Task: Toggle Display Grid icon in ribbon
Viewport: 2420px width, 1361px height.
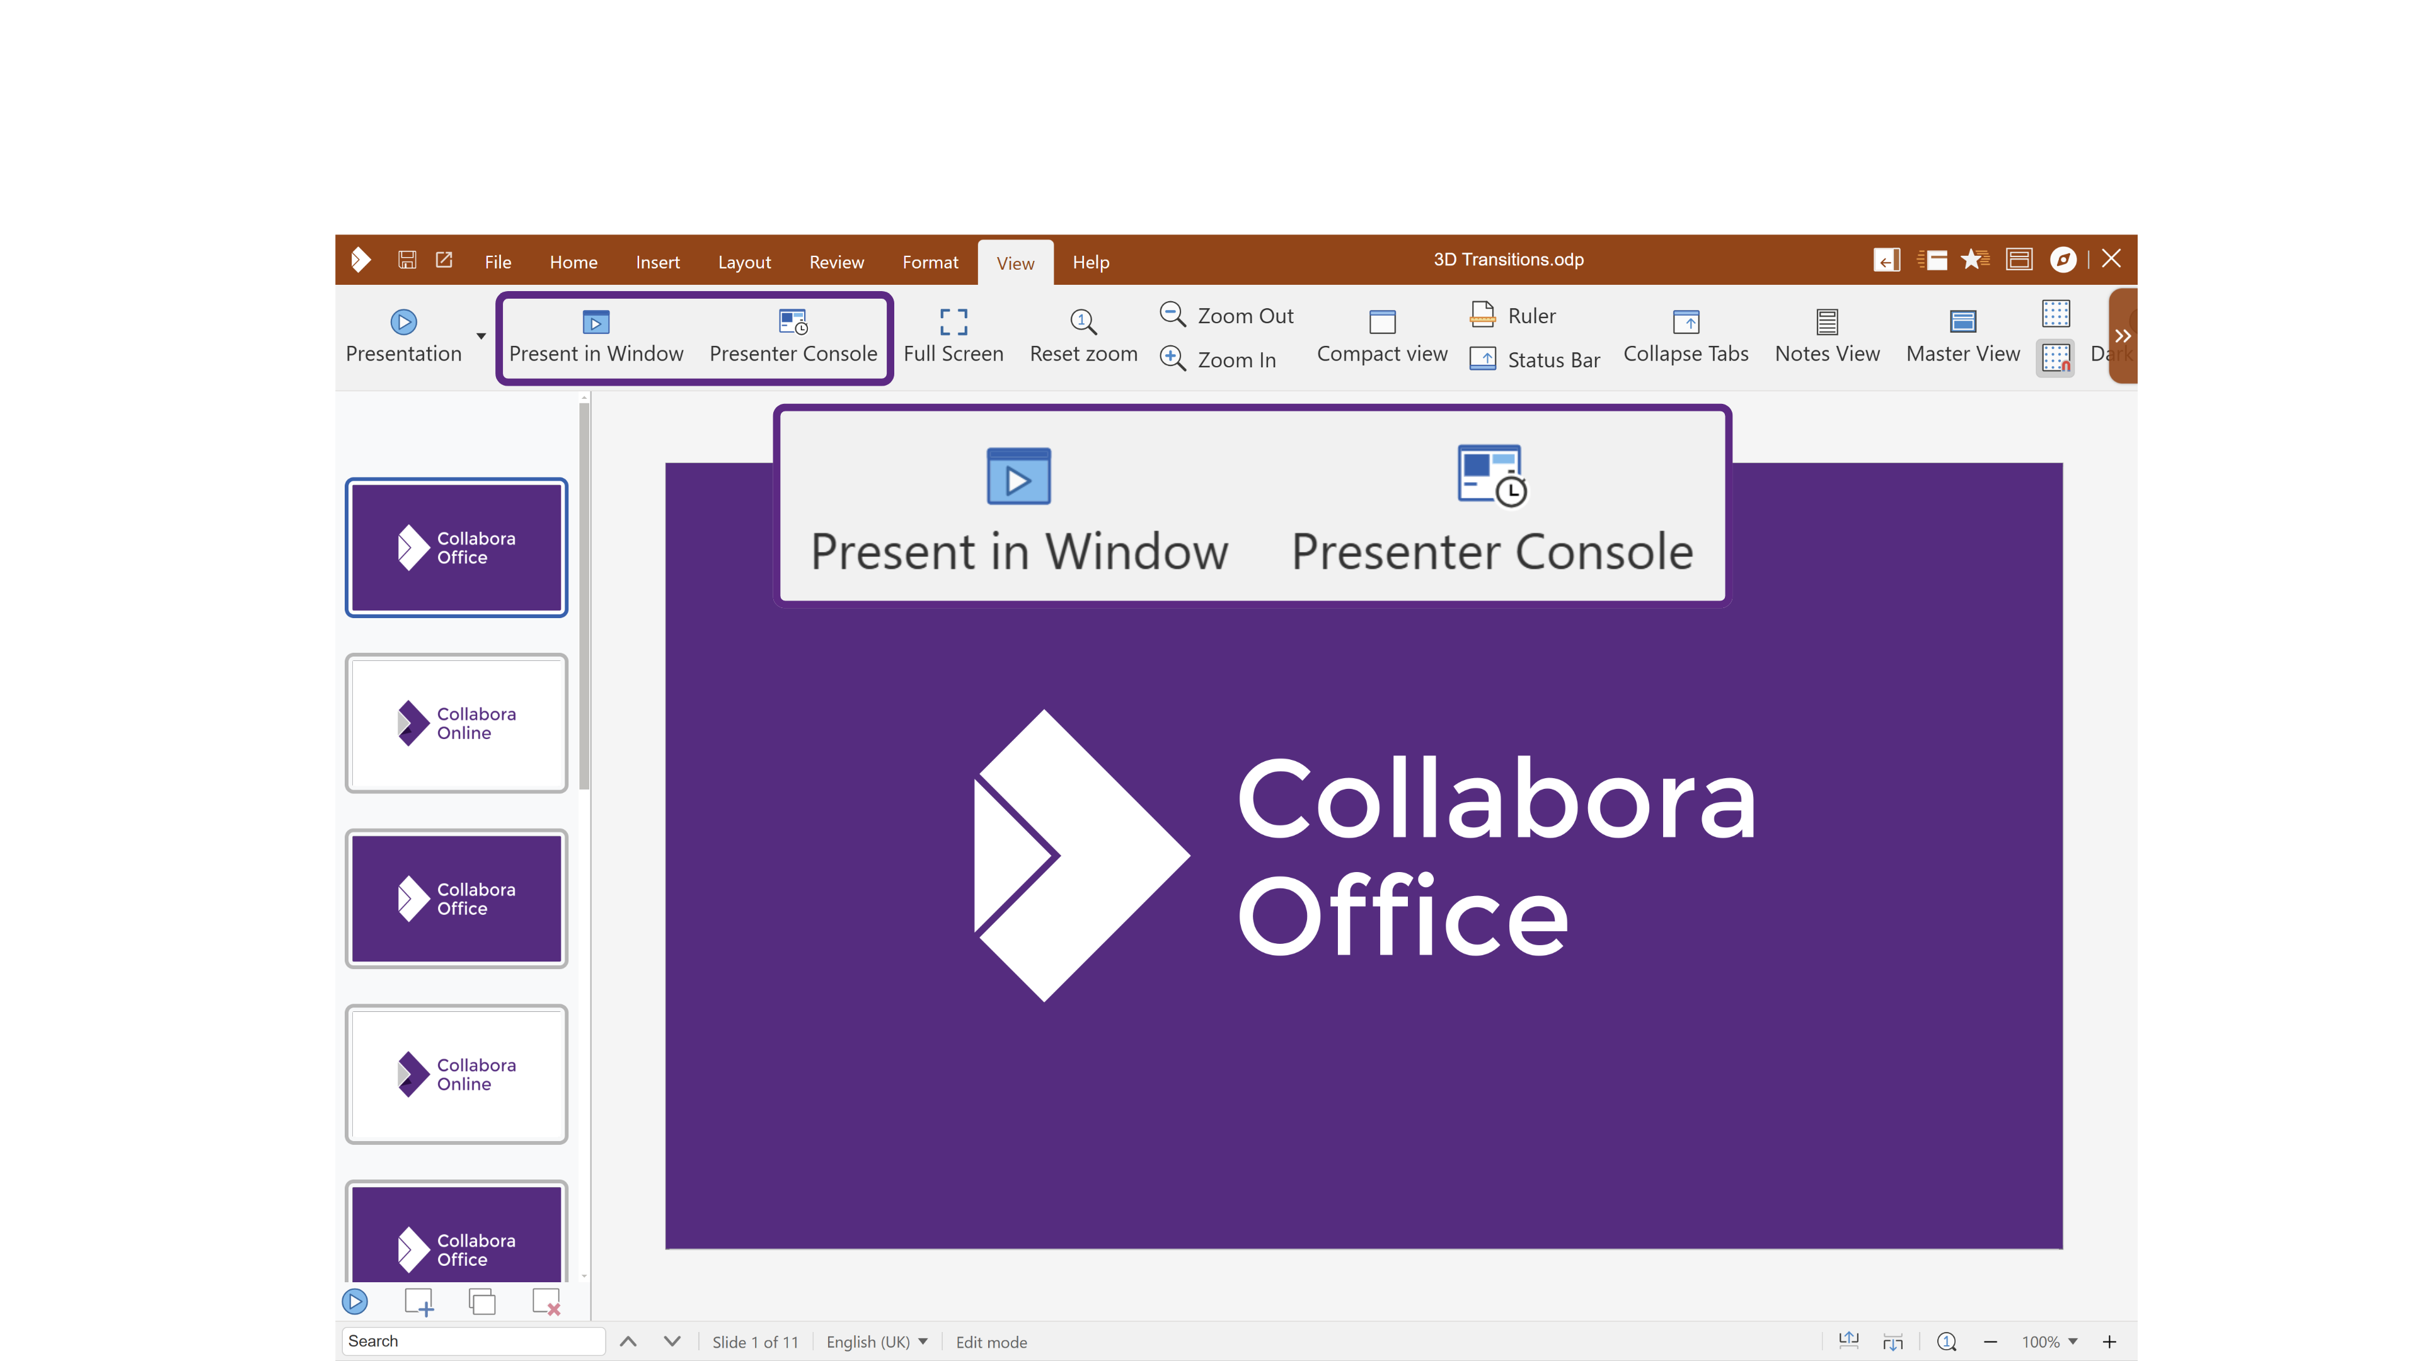Action: (2056, 314)
